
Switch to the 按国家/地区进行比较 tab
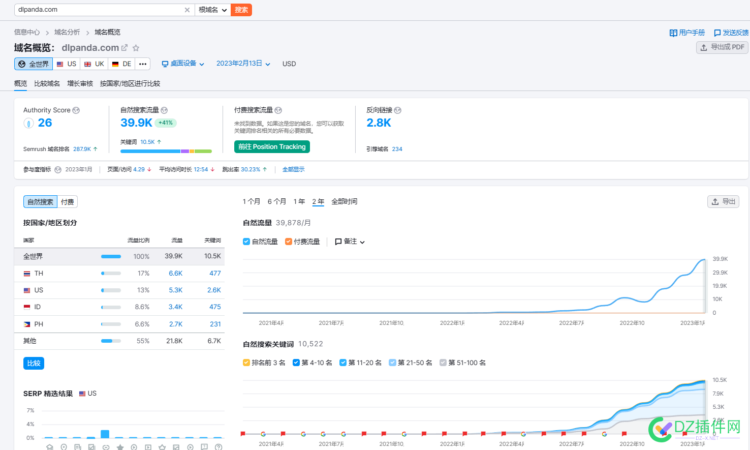pos(130,83)
